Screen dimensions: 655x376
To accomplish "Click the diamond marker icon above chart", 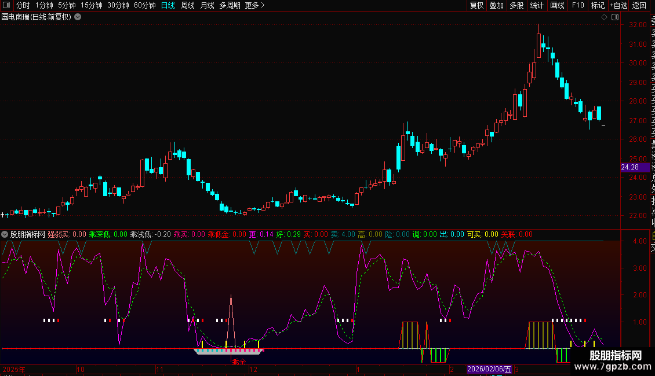I will (604, 17).
